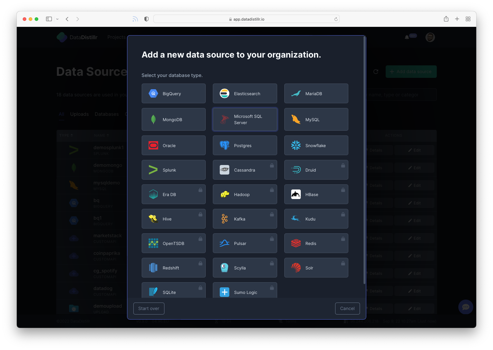
Task: Click Add data source button in background
Action: pos(411,72)
